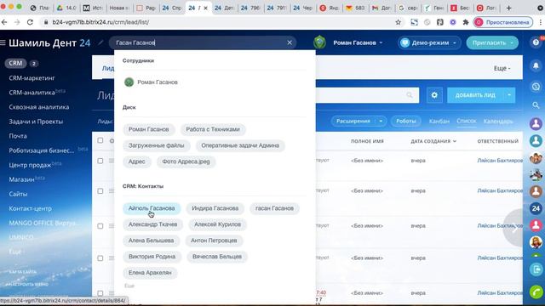Click the search magnifier in leads filter field
The width and height of the screenshot is (545, 306).
[410, 95]
